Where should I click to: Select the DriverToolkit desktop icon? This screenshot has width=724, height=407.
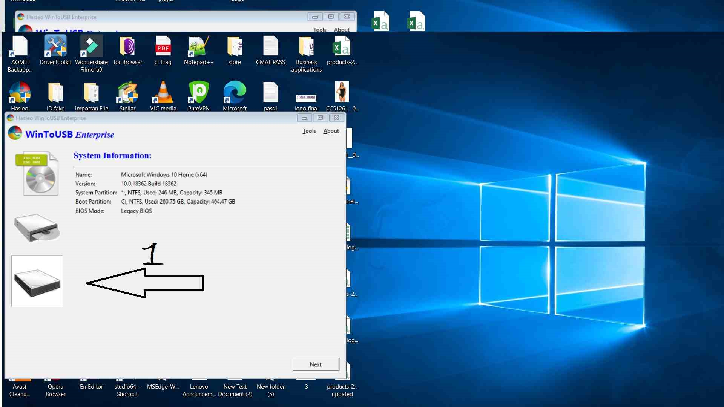pyautogui.click(x=55, y=50)
